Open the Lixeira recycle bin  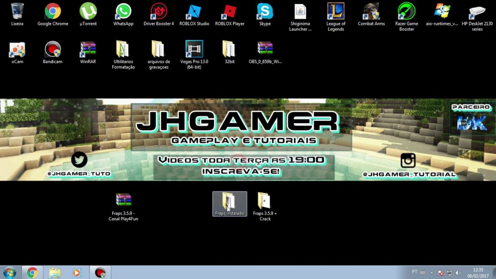coord(17,15)
